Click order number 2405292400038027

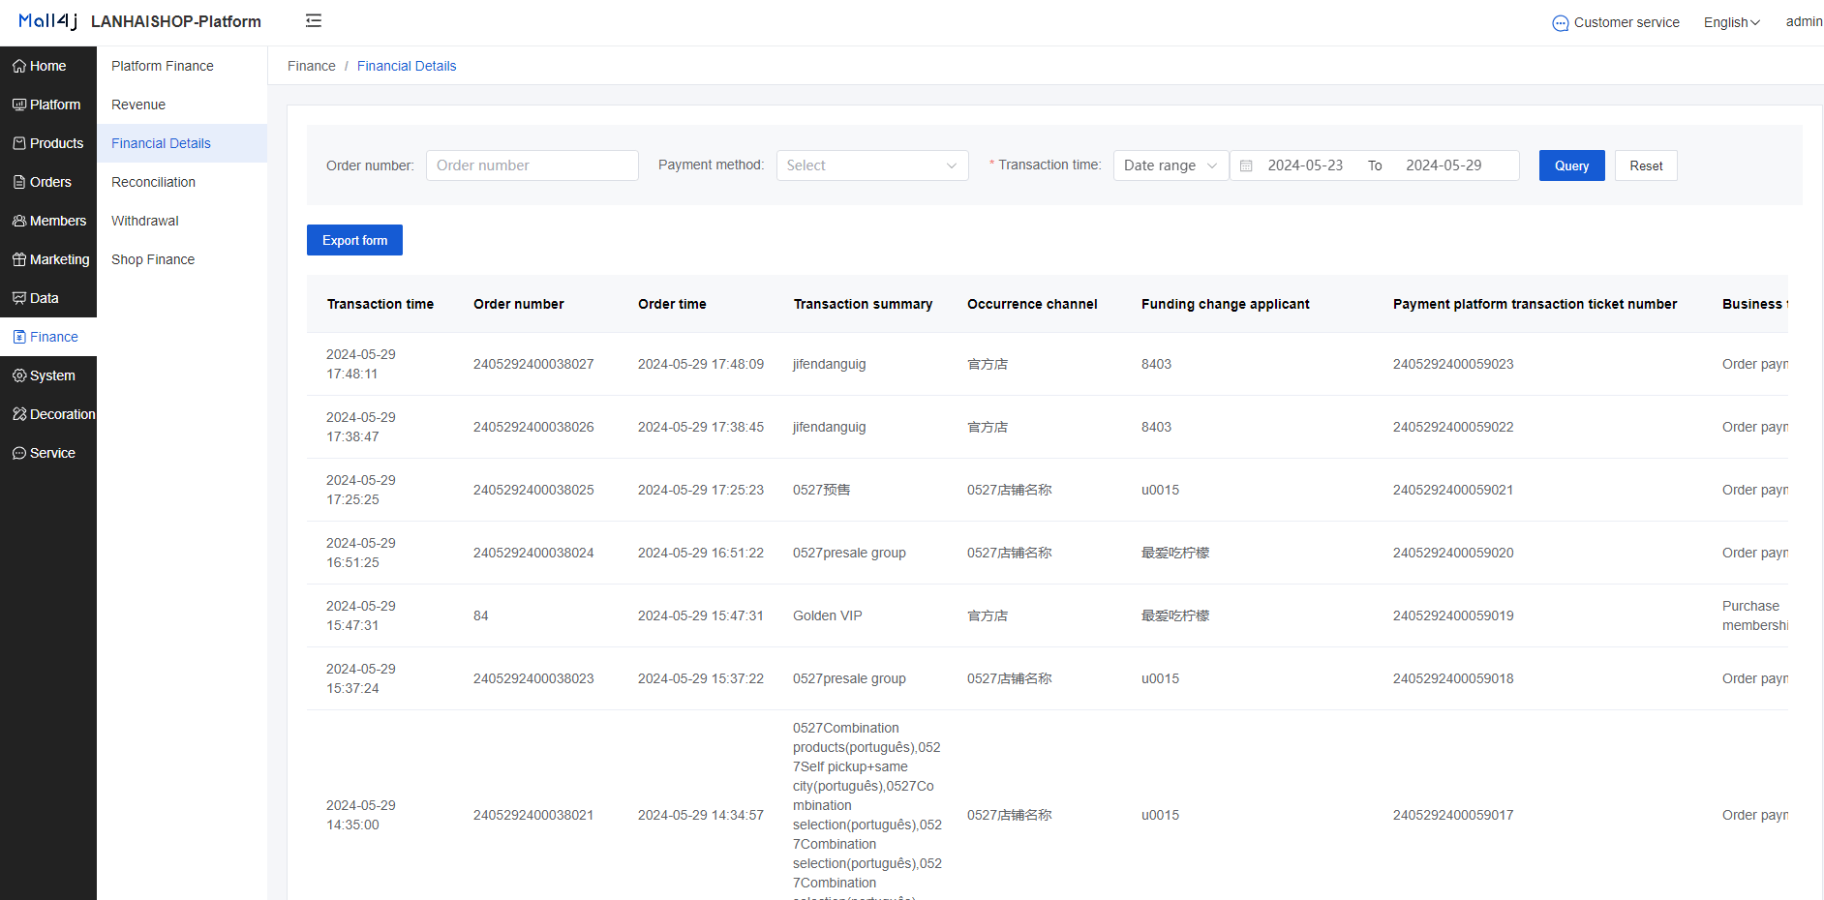click(x=533, y=364)
